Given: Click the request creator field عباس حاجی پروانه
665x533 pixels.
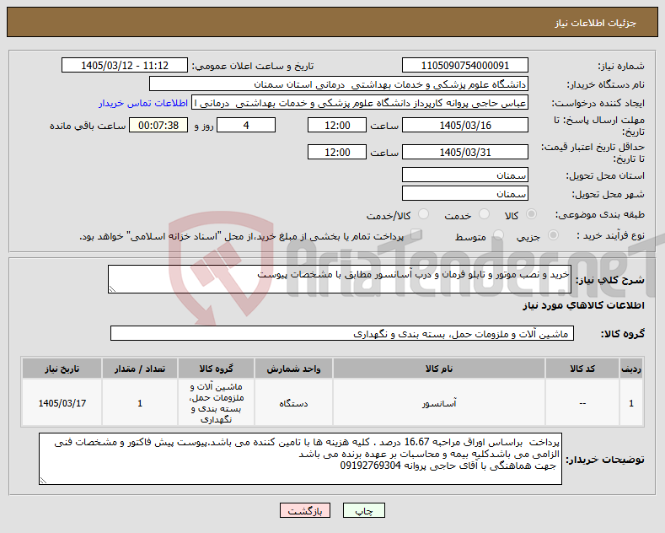Looking at the screenshot, I should [x=360, y=103].
